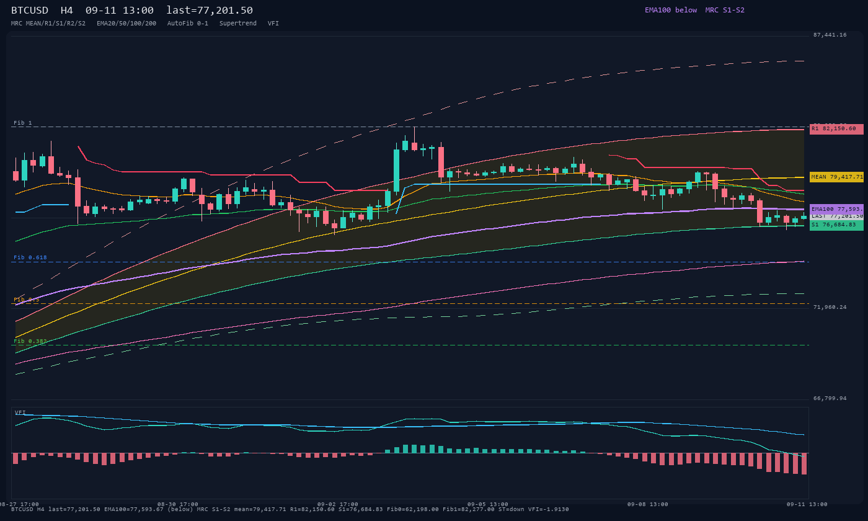The height and width of the screenshot is (521, 868).
Task: Click the 08-30 17:00 time axis label
Action: (178, 504)
